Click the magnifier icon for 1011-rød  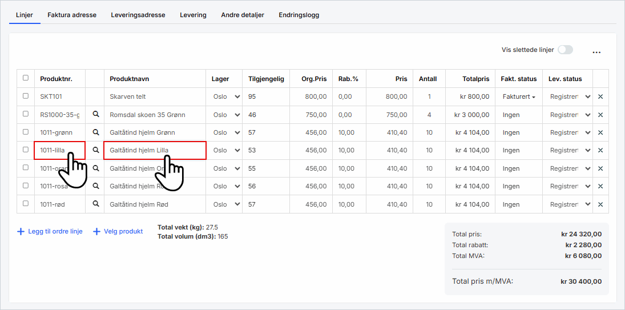(96, 204)
